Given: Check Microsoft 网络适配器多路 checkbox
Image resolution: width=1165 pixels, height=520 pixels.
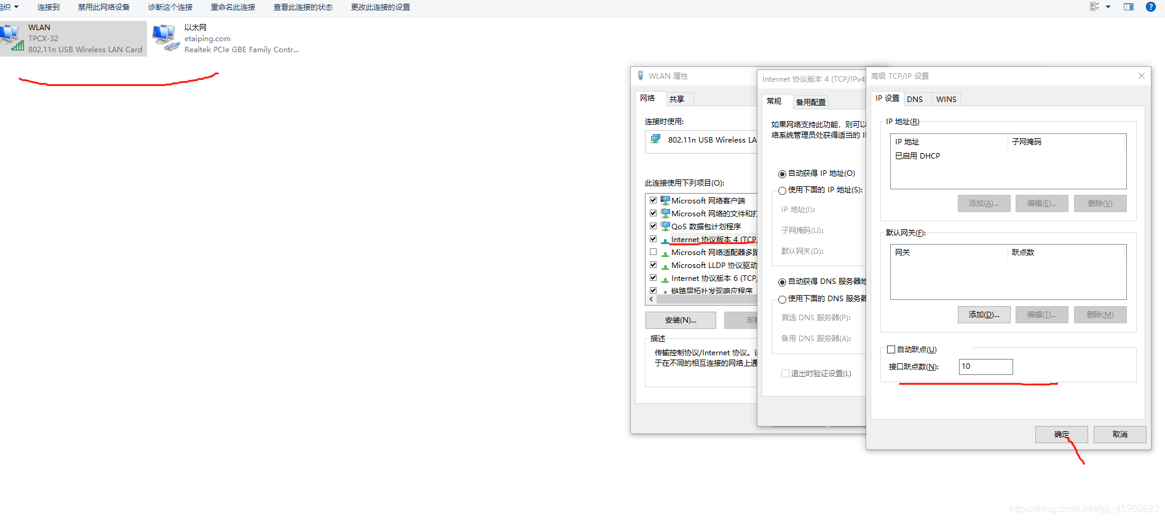Looking at the screenshot, I should click(653, 252).
